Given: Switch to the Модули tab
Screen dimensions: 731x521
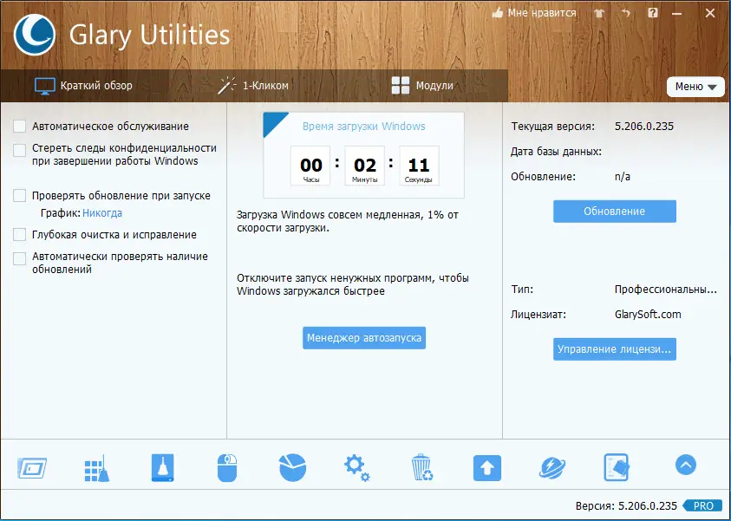Looking at the screenshot, I should coord(422,86).
